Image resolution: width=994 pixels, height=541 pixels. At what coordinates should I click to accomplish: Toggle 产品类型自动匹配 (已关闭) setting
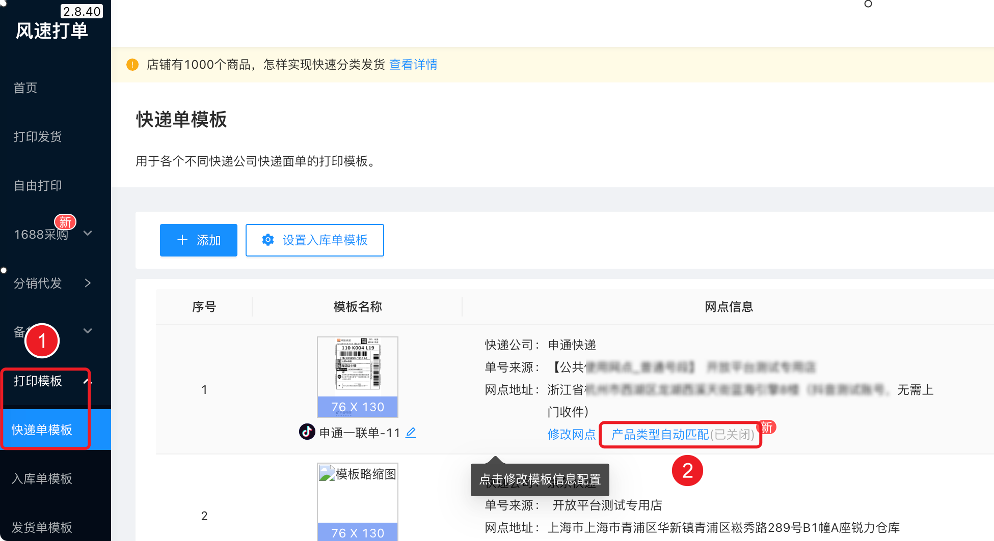pos(682,434)
